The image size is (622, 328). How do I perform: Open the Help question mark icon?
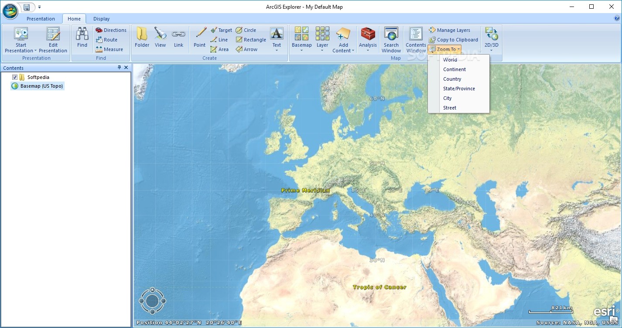617,18
